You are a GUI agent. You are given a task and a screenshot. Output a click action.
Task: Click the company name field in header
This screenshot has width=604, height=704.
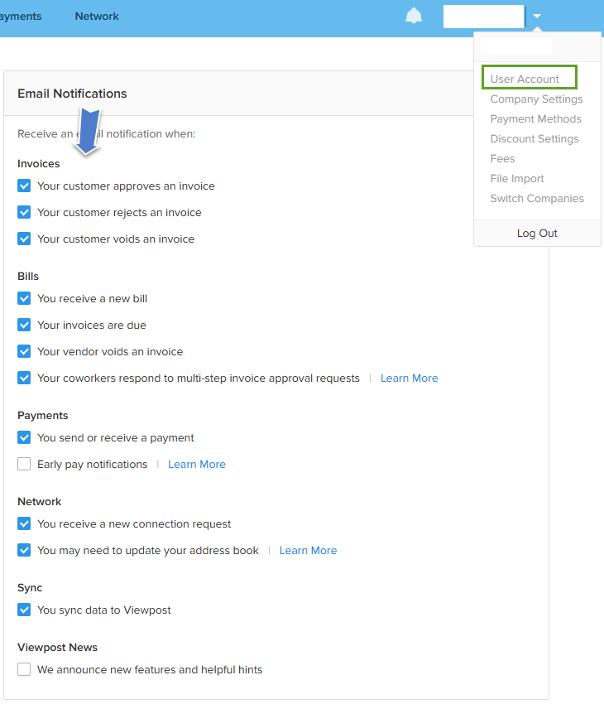(483, 17)
